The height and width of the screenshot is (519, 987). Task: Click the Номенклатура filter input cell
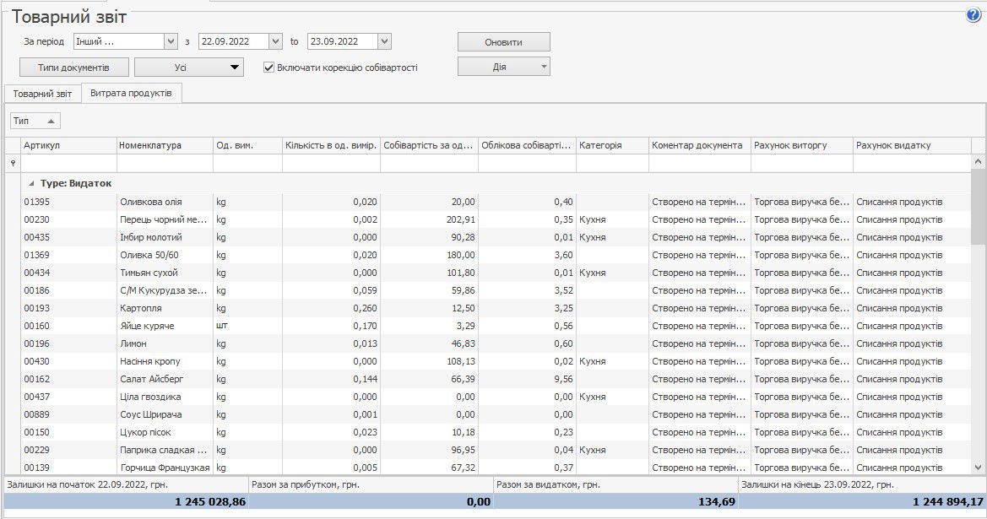click(x=165, y=163)
